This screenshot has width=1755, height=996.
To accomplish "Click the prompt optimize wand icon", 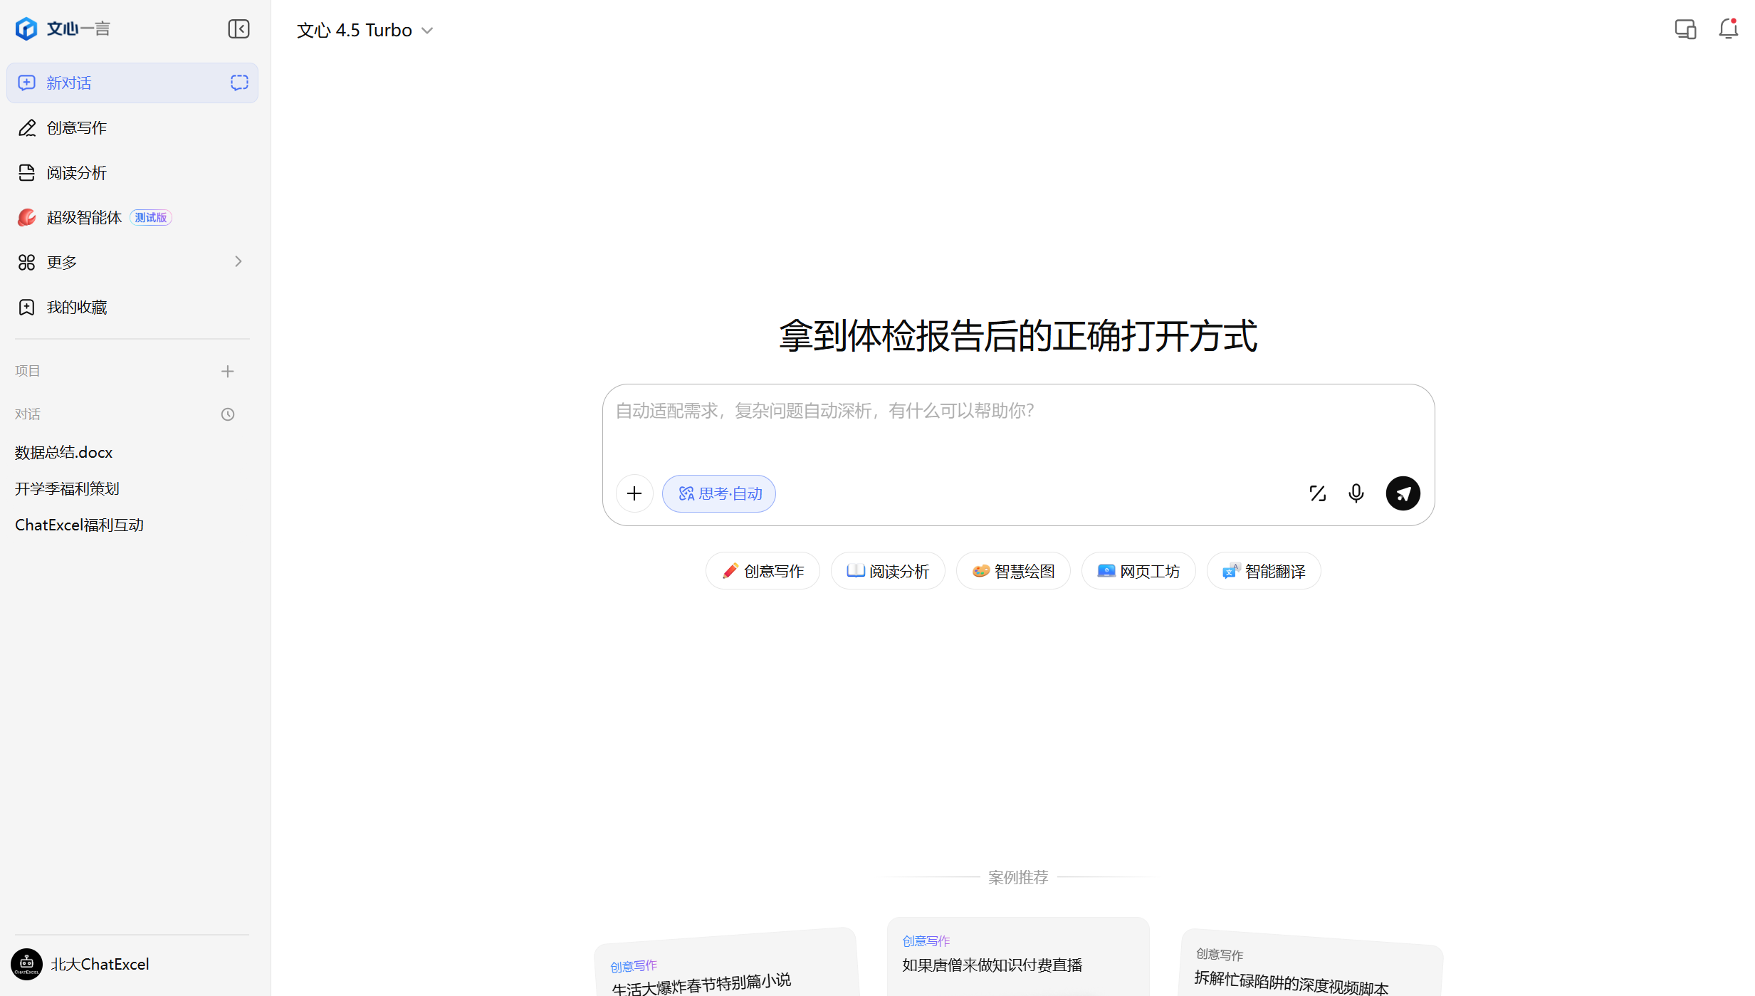I will [1317, 493].
